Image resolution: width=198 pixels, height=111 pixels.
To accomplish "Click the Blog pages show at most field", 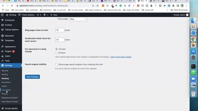I will click(x=60, y=30).
